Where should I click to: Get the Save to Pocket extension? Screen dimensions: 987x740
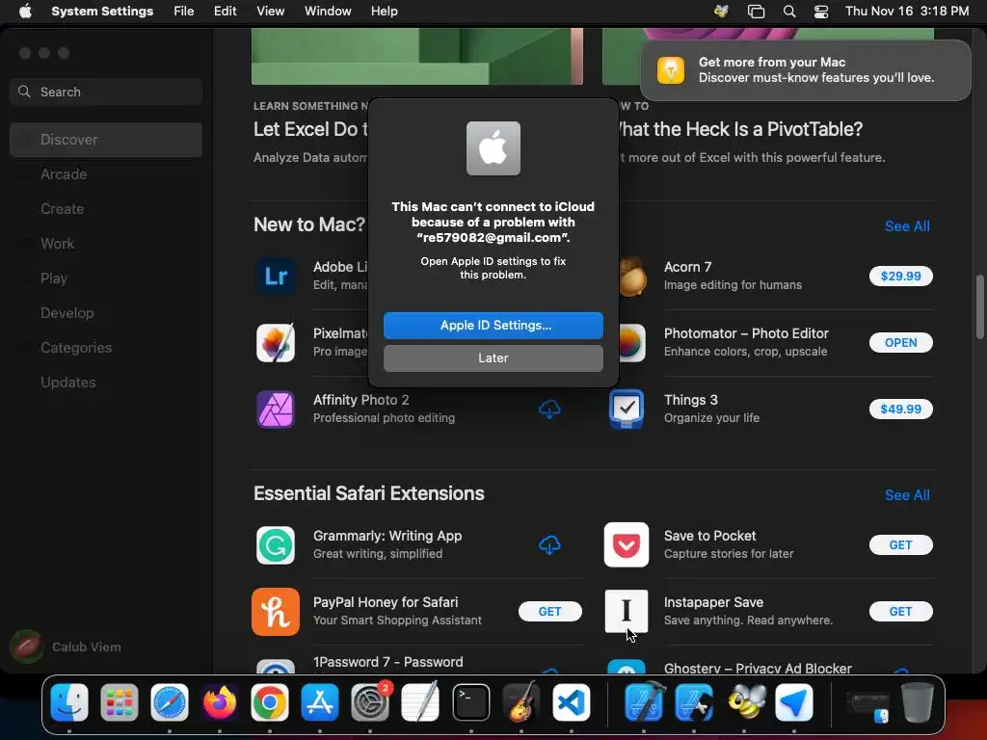pos(901,545)
